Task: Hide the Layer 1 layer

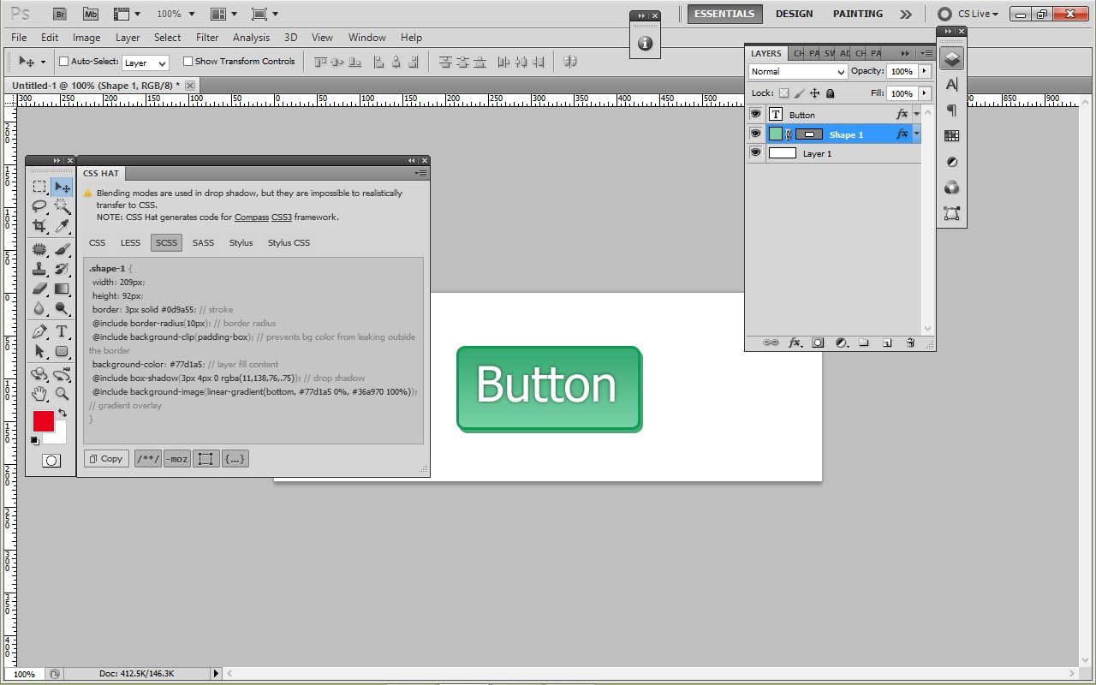Action: tap(755, 153)
